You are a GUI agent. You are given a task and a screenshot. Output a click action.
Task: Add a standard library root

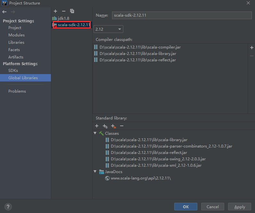coord(97,126)
